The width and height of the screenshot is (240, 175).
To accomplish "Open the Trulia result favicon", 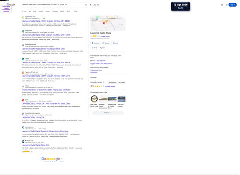I will click(23, 59).
